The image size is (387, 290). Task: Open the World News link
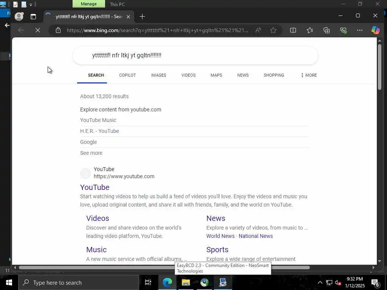(220, 236)
